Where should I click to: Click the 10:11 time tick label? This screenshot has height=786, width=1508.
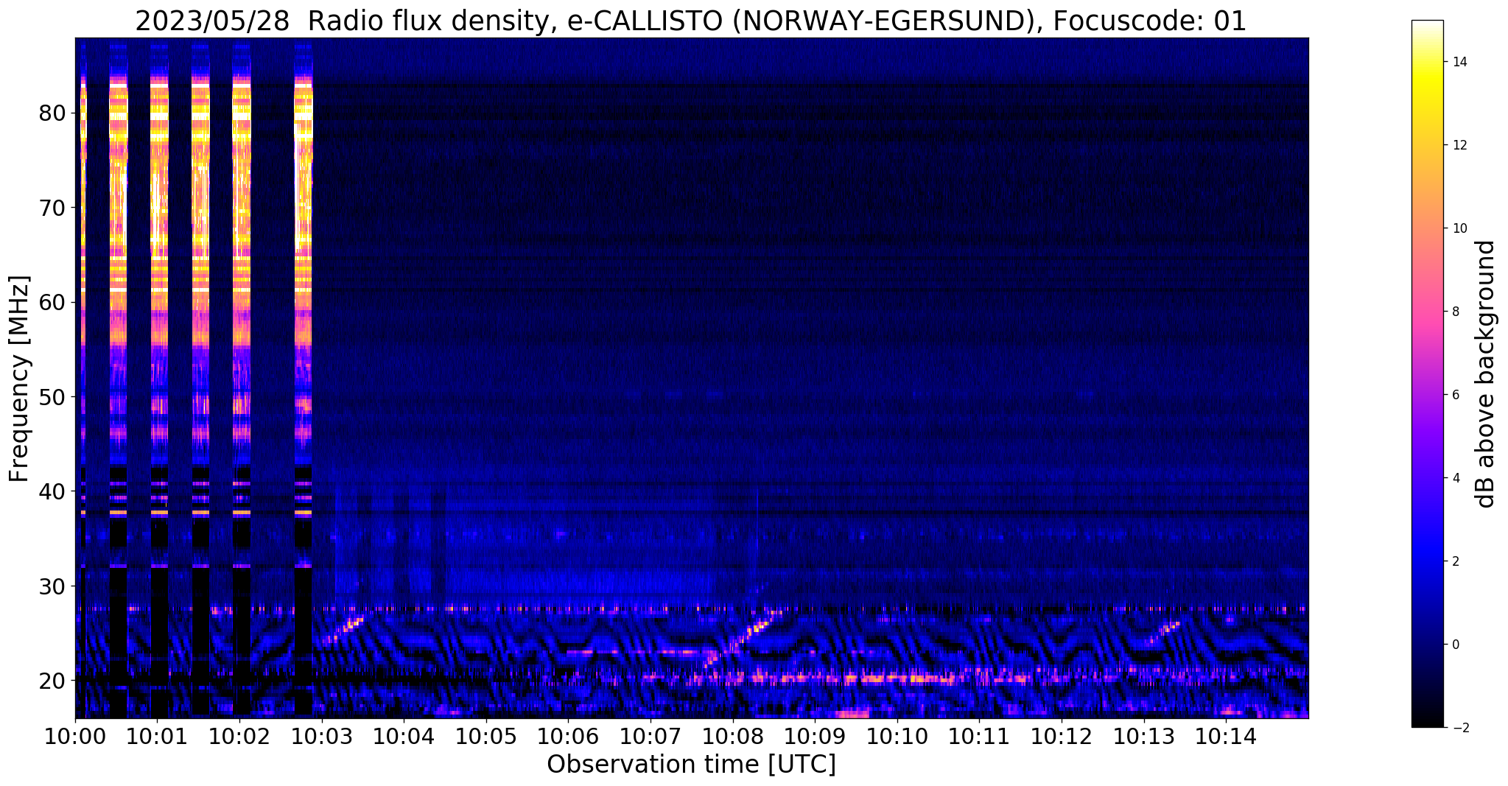pyautogui.click(x=979, y=736)
